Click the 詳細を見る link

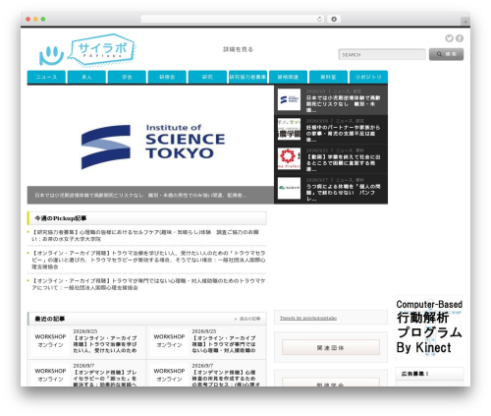(238, 49)
